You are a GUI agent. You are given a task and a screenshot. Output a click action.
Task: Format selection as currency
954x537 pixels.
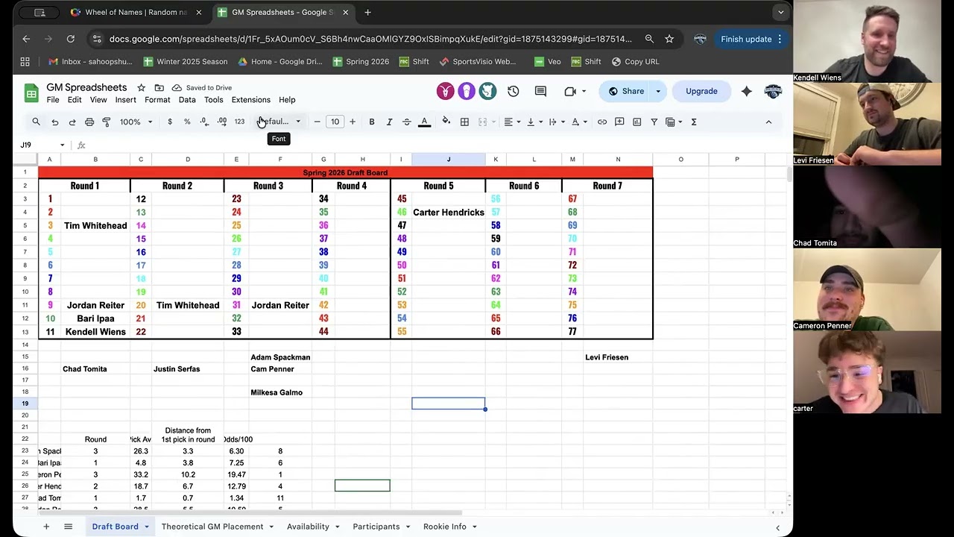click(170, 122)
